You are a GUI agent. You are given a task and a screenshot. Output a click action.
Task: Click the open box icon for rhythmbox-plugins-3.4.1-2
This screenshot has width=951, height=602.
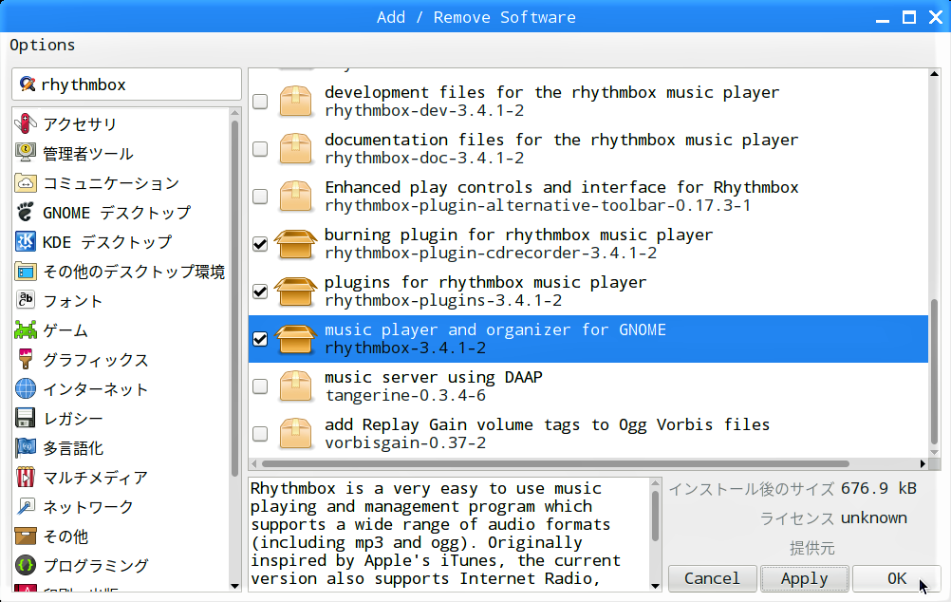[295, 291]
